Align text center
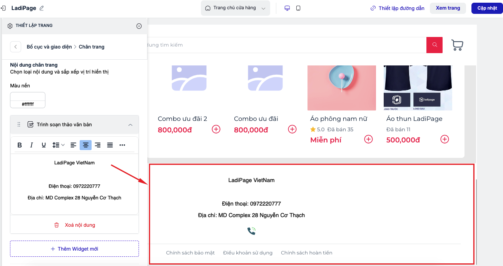The width and height of the screenshot is (503, 266). [86, 145]
